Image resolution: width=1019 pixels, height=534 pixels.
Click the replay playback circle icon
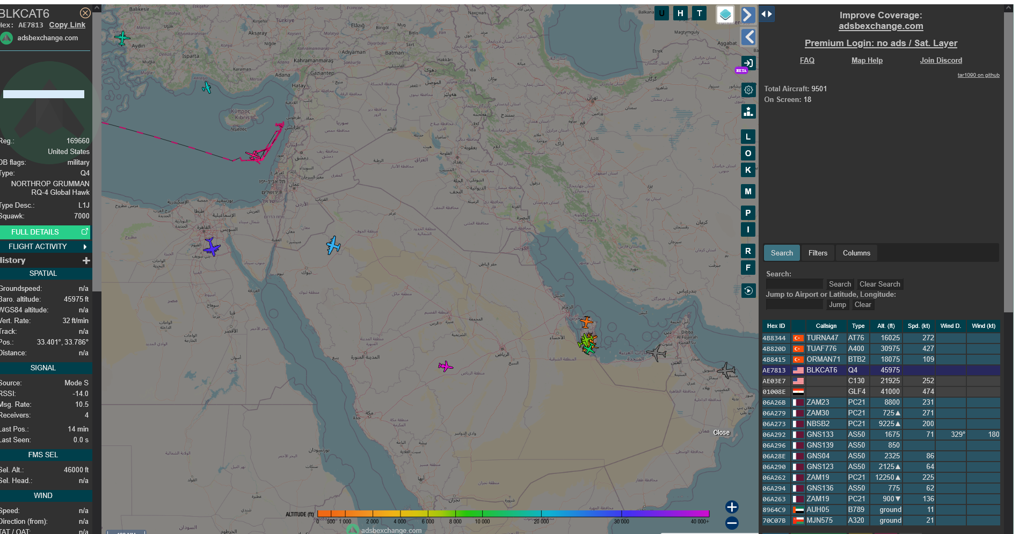click(748, 290)
